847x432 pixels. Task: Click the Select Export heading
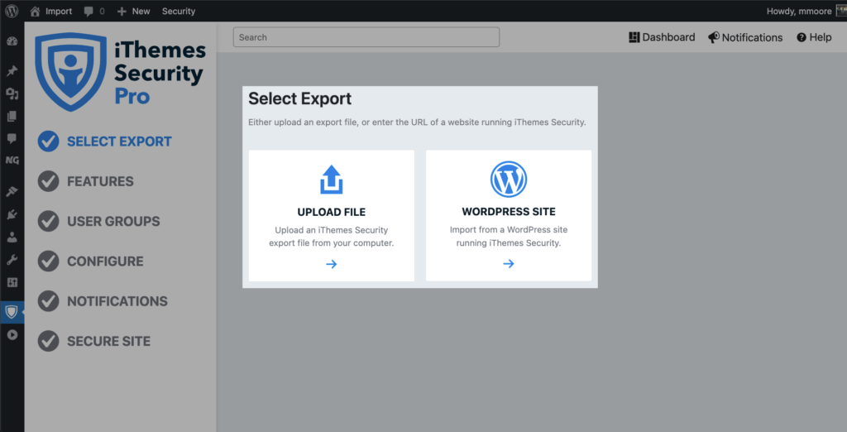point(299,99)
